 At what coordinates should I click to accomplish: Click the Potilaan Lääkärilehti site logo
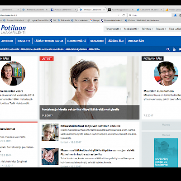pos(13,29)
